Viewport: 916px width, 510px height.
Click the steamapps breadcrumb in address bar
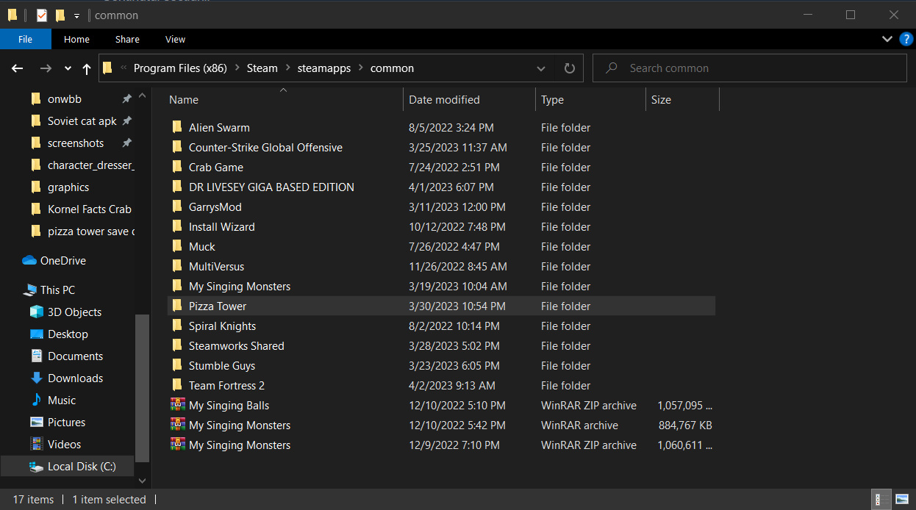click(324, 68)
